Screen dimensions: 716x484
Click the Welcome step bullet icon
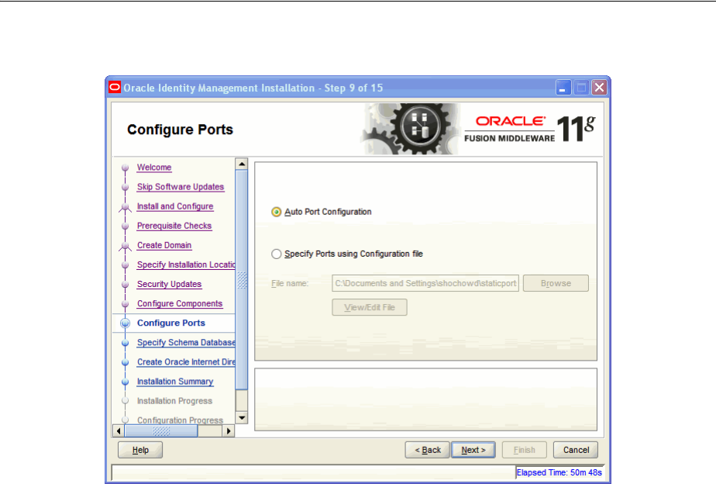[125, 168]
